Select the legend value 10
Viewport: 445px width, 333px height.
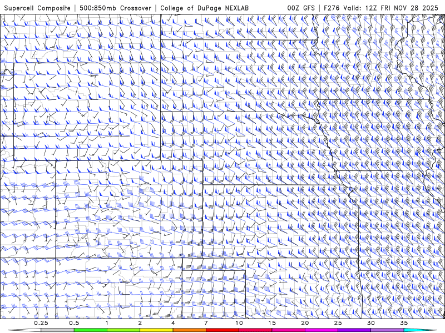[239, 323]
